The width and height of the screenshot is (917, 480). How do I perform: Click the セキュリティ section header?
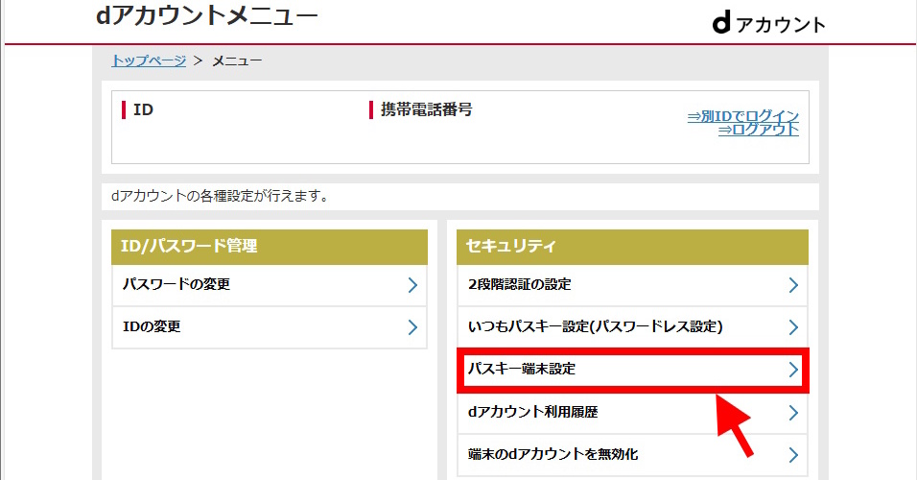(632, 247)
